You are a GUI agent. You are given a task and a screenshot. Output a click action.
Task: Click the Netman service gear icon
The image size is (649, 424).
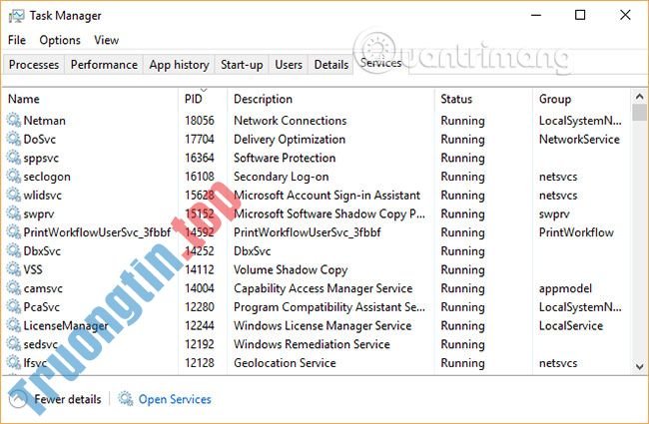click(14, 121)
